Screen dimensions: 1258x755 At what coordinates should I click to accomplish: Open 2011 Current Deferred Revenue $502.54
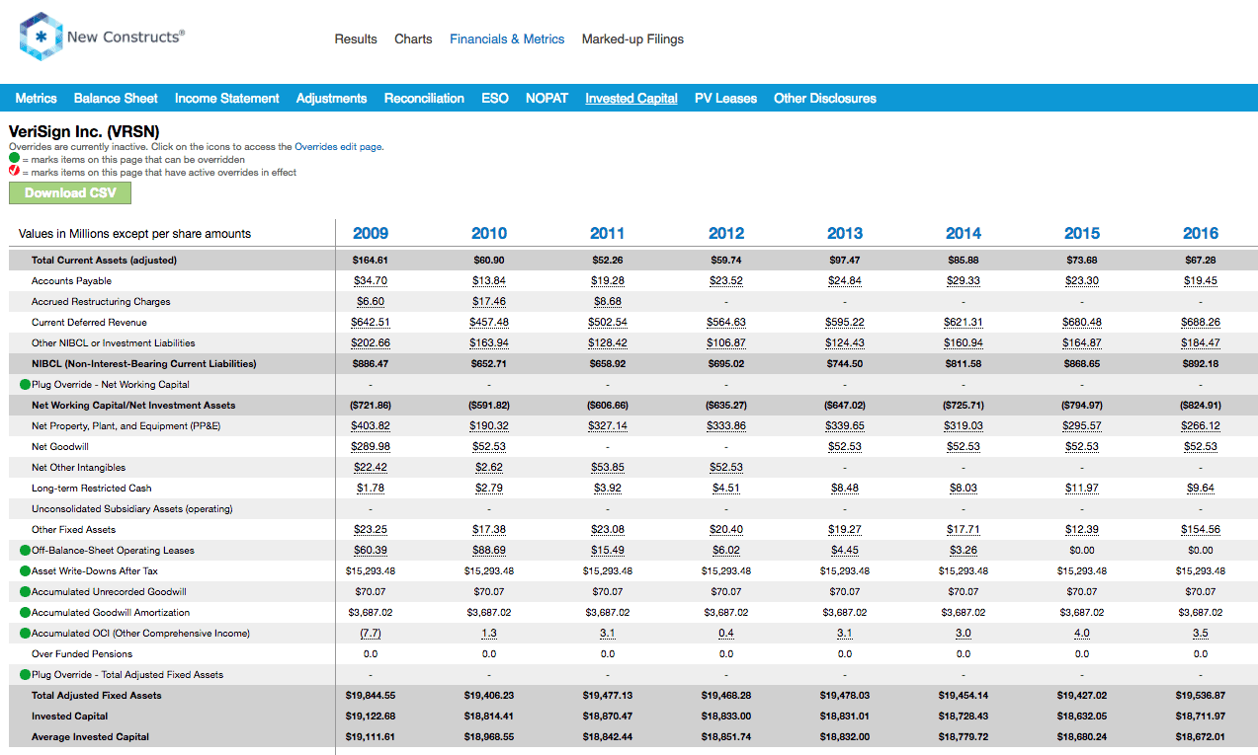tap(608, 323)
